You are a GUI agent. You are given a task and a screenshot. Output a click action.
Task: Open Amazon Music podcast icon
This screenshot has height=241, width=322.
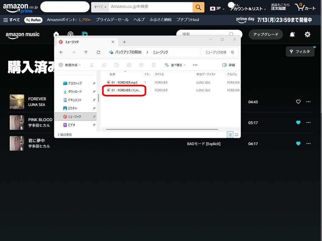(x=70, y=34)
